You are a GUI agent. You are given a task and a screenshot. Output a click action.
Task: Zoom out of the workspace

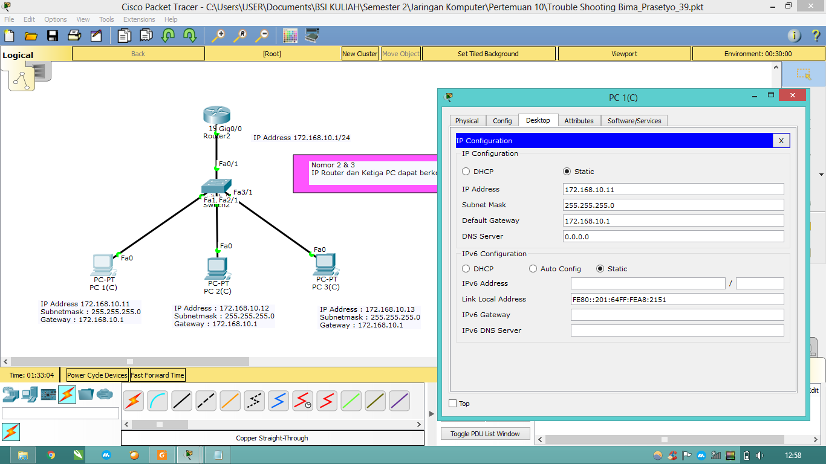[x=262, y=36]
